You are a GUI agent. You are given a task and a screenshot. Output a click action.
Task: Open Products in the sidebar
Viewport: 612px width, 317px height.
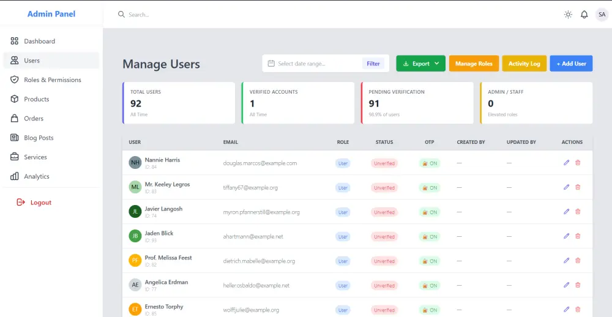(x=51, y=99)
